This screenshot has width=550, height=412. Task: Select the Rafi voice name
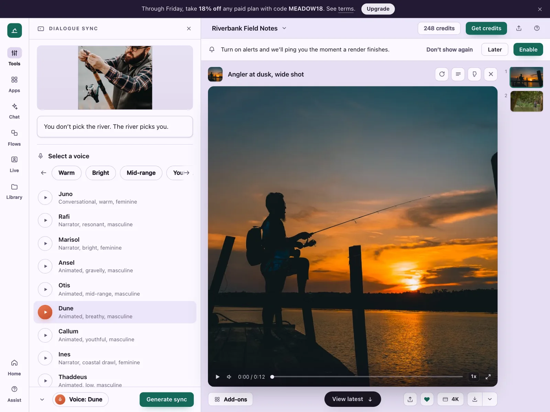[64, 217]
